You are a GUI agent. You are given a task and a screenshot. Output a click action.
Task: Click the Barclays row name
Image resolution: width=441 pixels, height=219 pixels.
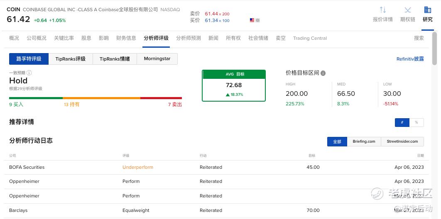tap(18, 211)
